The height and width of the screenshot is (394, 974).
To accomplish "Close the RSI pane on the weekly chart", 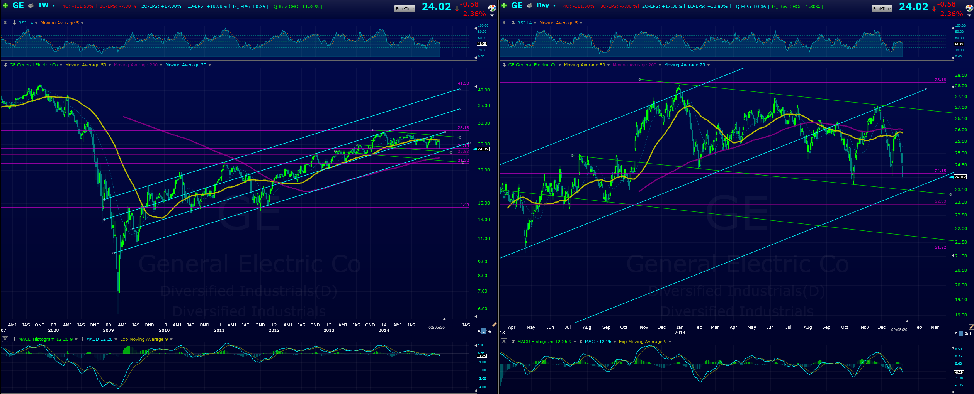I will (x=5, y=23).
